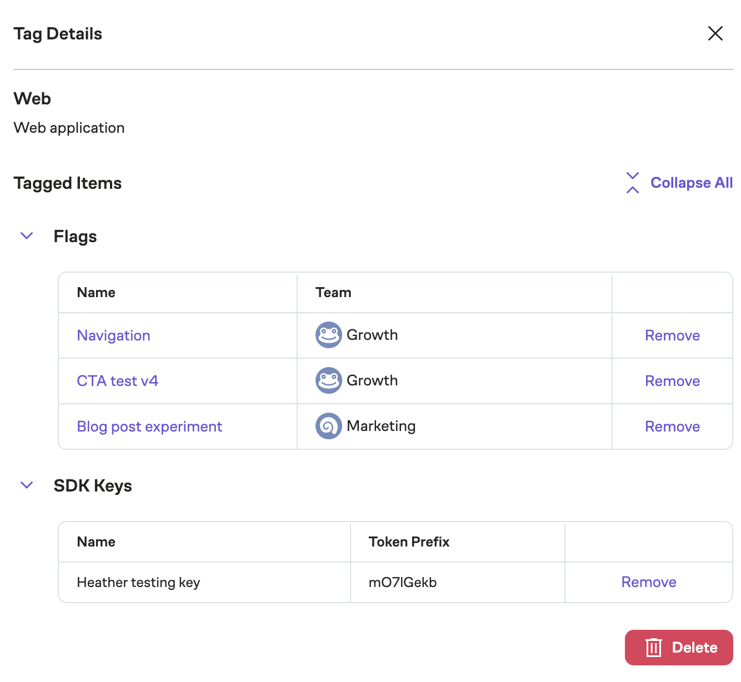Click the mO7lGekb token prefix
Viewport: 741px width, 682px height.
[x=402, y=583]
